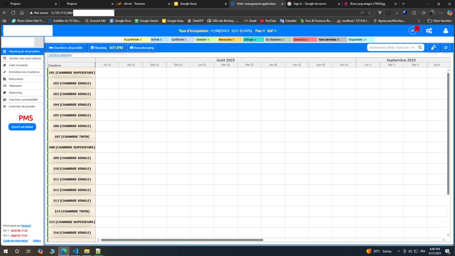
Task: Click the wrench icon for Entretien des chambres
Action: click(x=5, y=72)
